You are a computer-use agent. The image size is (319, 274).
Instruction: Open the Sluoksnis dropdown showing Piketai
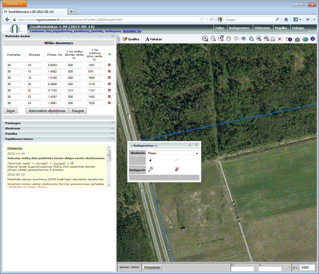(173, 153)
